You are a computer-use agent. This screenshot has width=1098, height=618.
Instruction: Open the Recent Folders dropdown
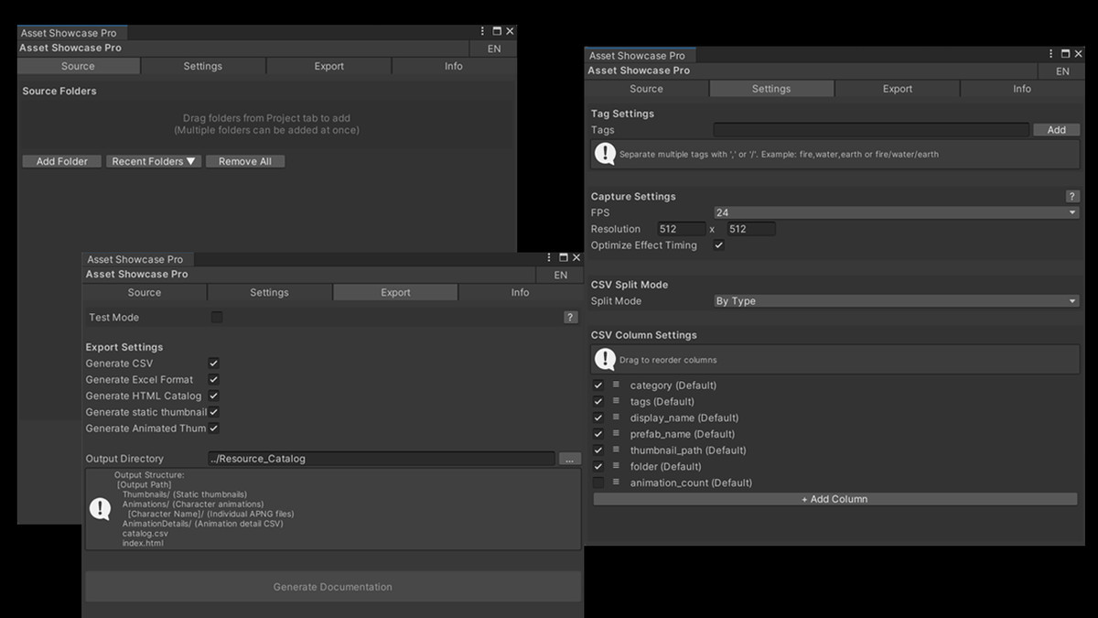click(x=154, y=161)
